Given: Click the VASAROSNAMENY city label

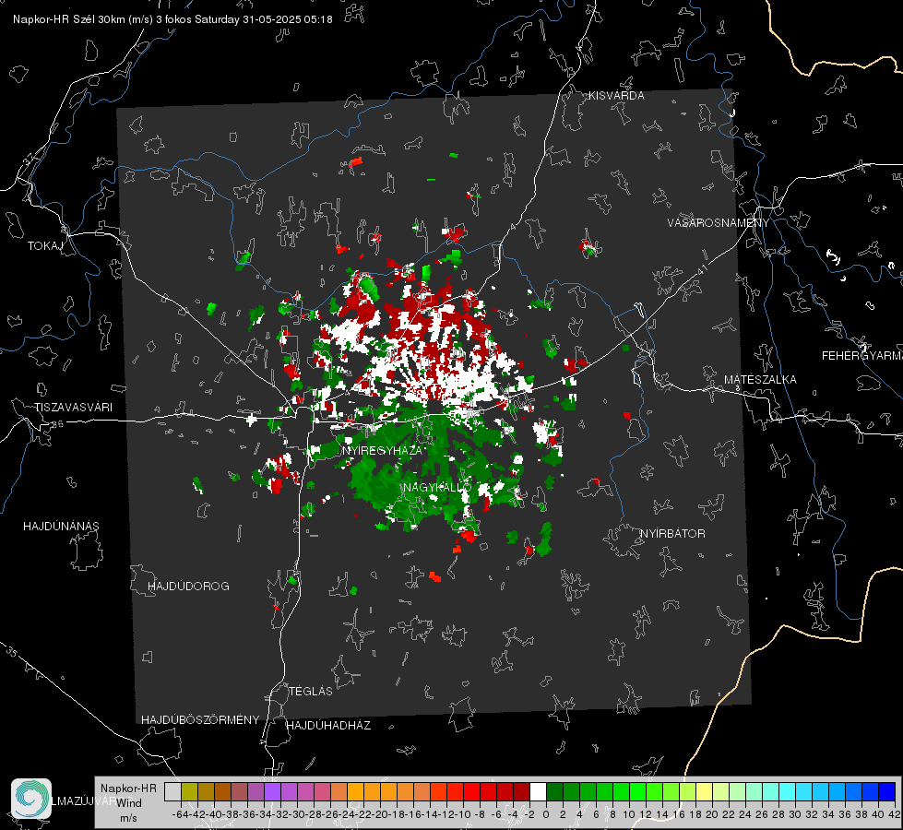Looking at the screenshot, I should pos(719,223).
